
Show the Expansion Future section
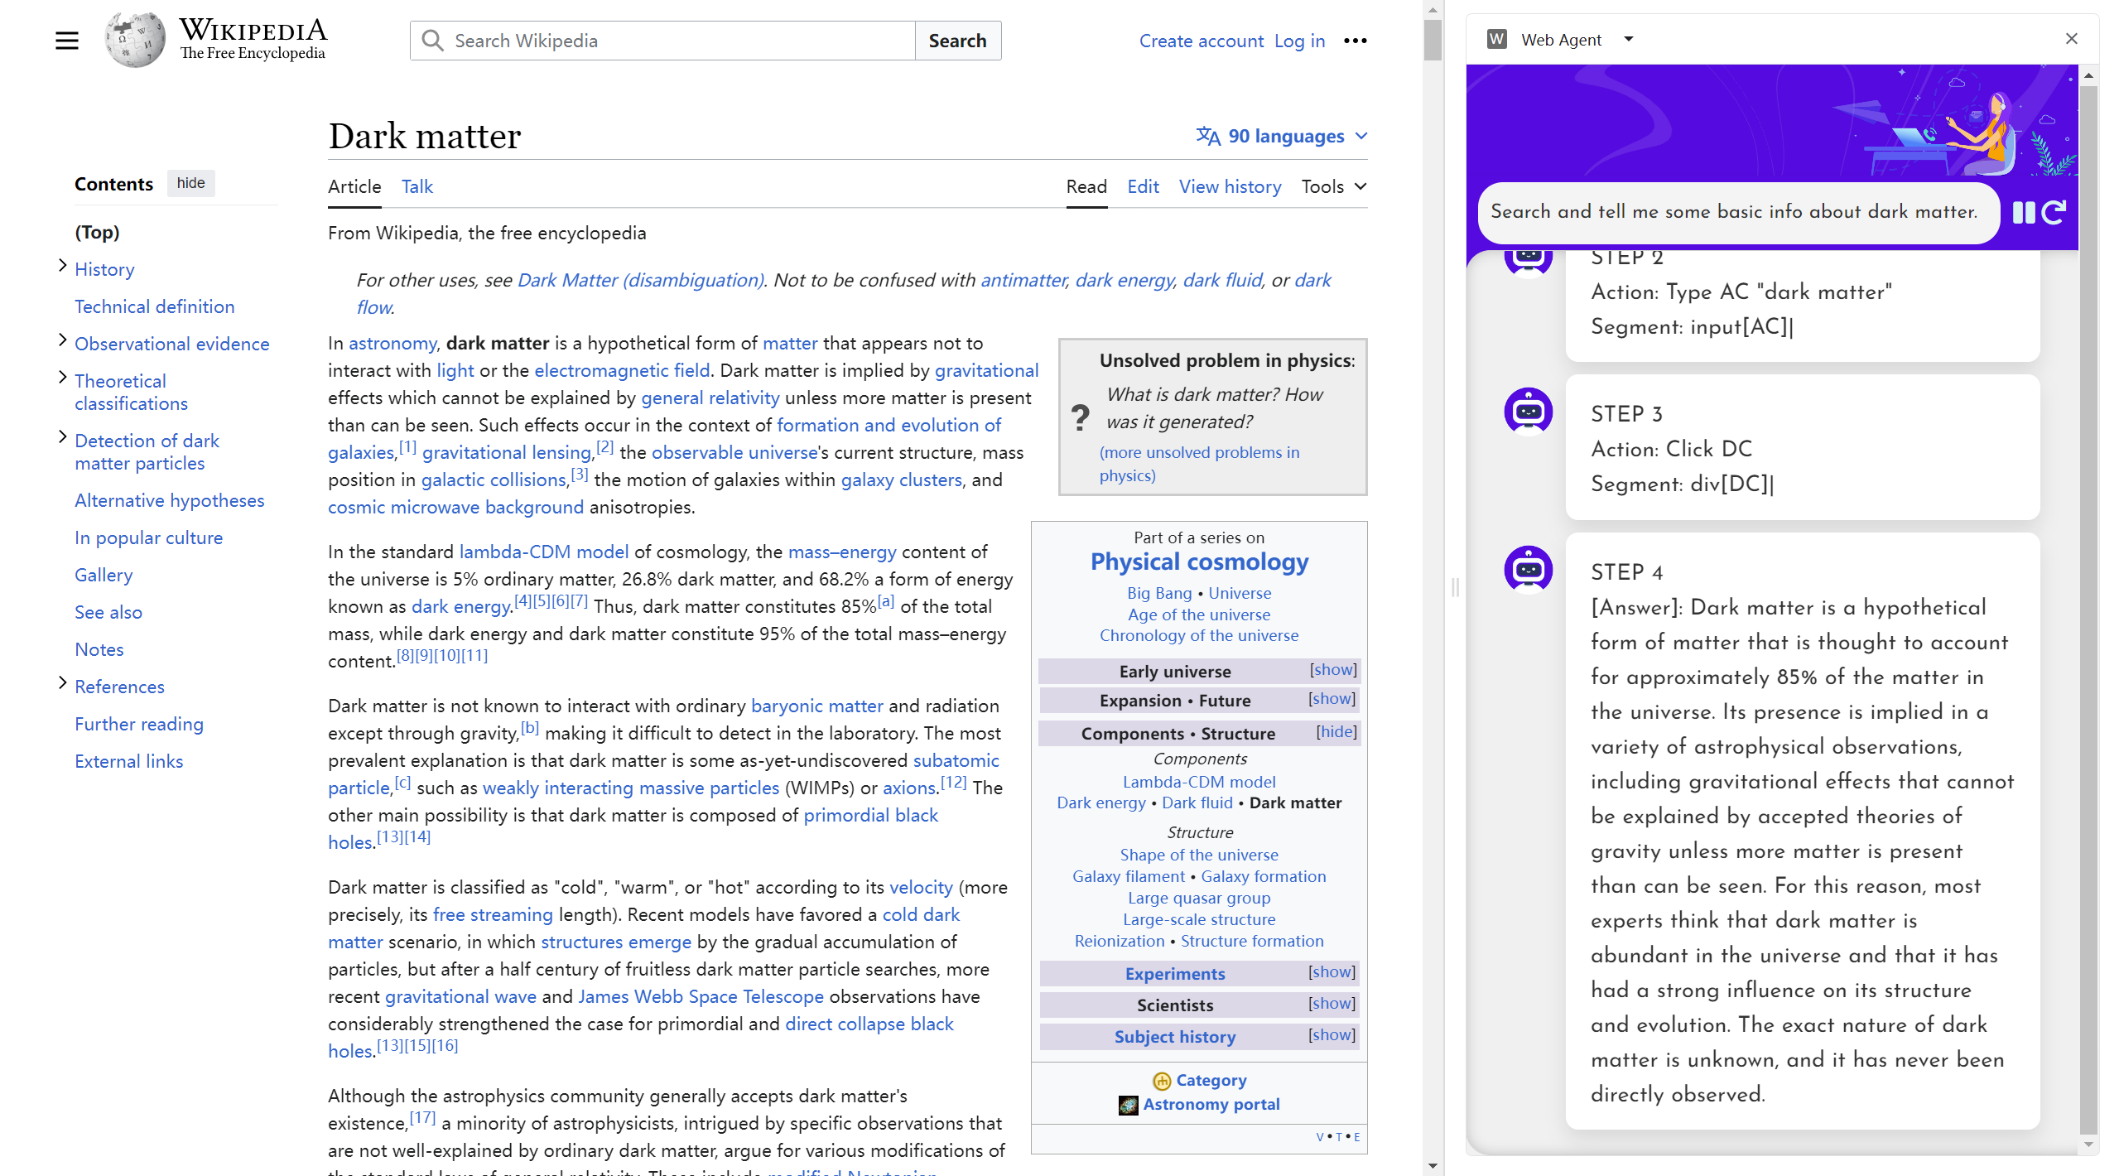(1332, 698)
